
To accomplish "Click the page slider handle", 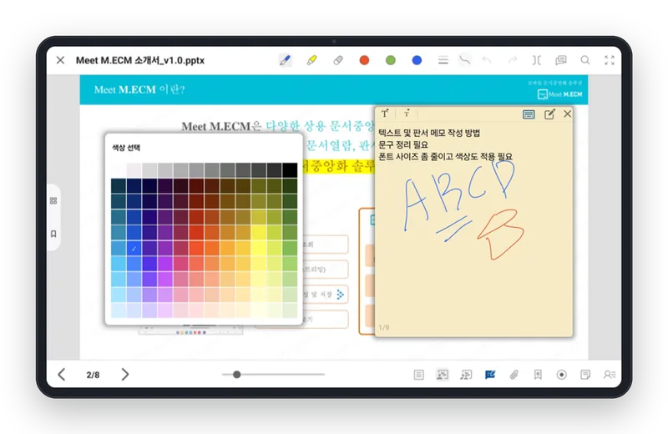I will (237, 375).
